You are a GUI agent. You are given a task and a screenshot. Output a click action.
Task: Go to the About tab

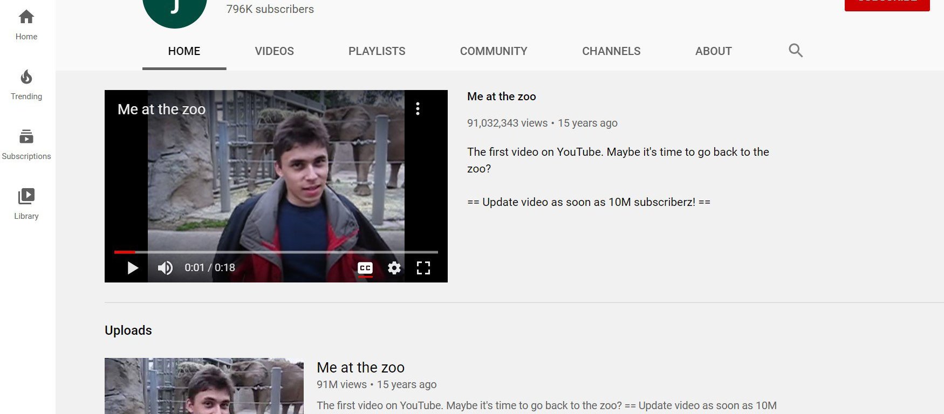click(713, 51)
